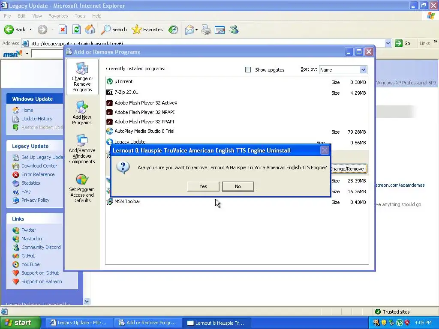This screenshot has height=329, width=439.
Task: Click the IE Edit page icon
Action: coord(220,30)
